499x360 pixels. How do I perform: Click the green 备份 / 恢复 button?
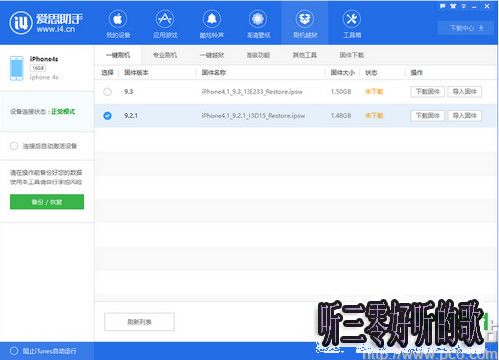[x=47, y=202]
